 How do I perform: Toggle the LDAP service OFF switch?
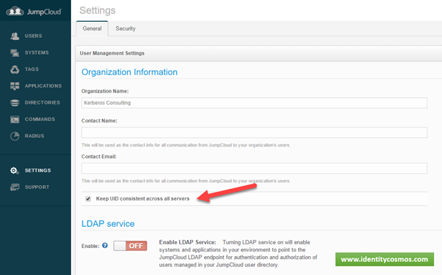130,246
